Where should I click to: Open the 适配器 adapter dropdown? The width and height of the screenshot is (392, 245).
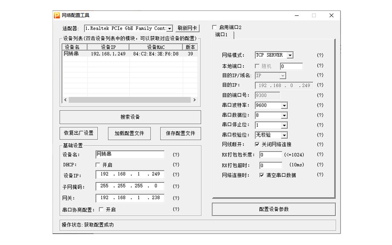click(170, 28)
